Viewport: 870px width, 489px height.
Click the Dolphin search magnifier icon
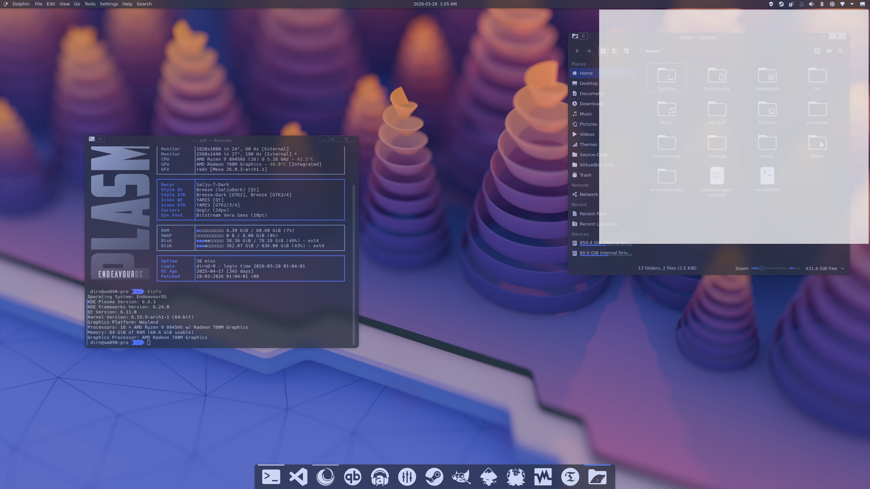pyautogui.click(x=841, y=51)
